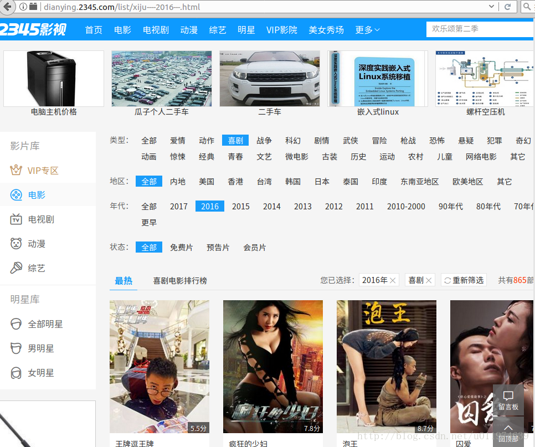Click the 疯狂的少妇 movie title link
Viewport: 535px width, 447px height.
click(248, 443)
